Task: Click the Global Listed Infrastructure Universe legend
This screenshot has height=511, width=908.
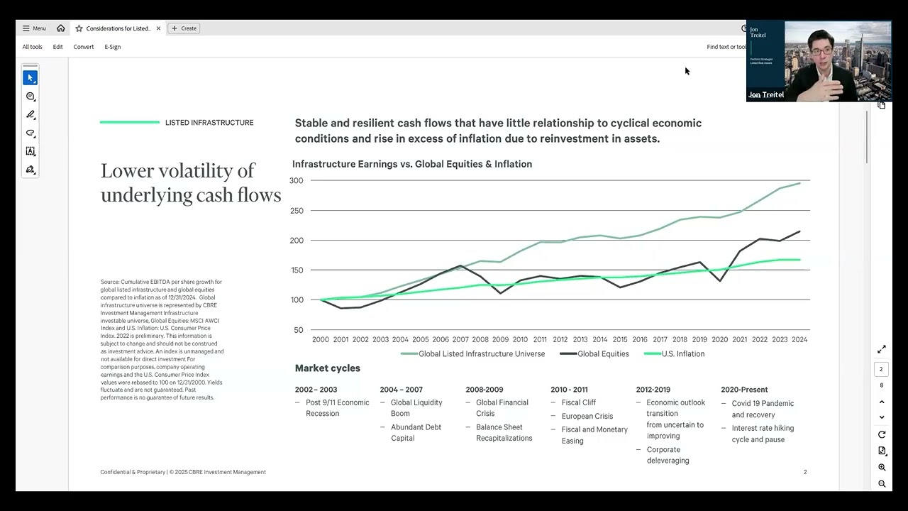Action: 473,353
